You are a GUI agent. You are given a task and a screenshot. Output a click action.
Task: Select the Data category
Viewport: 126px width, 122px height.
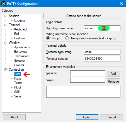[x=17, y=74]
